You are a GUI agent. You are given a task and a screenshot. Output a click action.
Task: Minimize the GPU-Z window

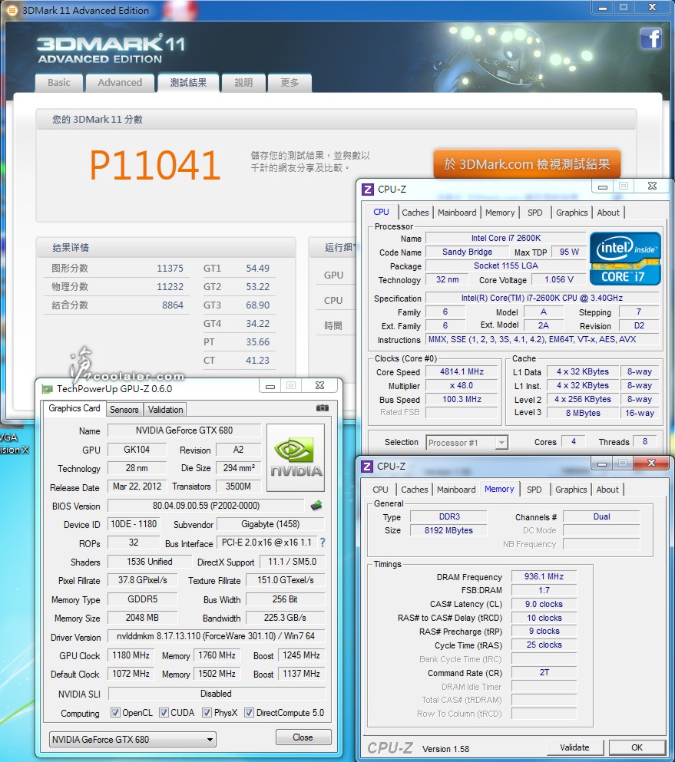[270, 386]
